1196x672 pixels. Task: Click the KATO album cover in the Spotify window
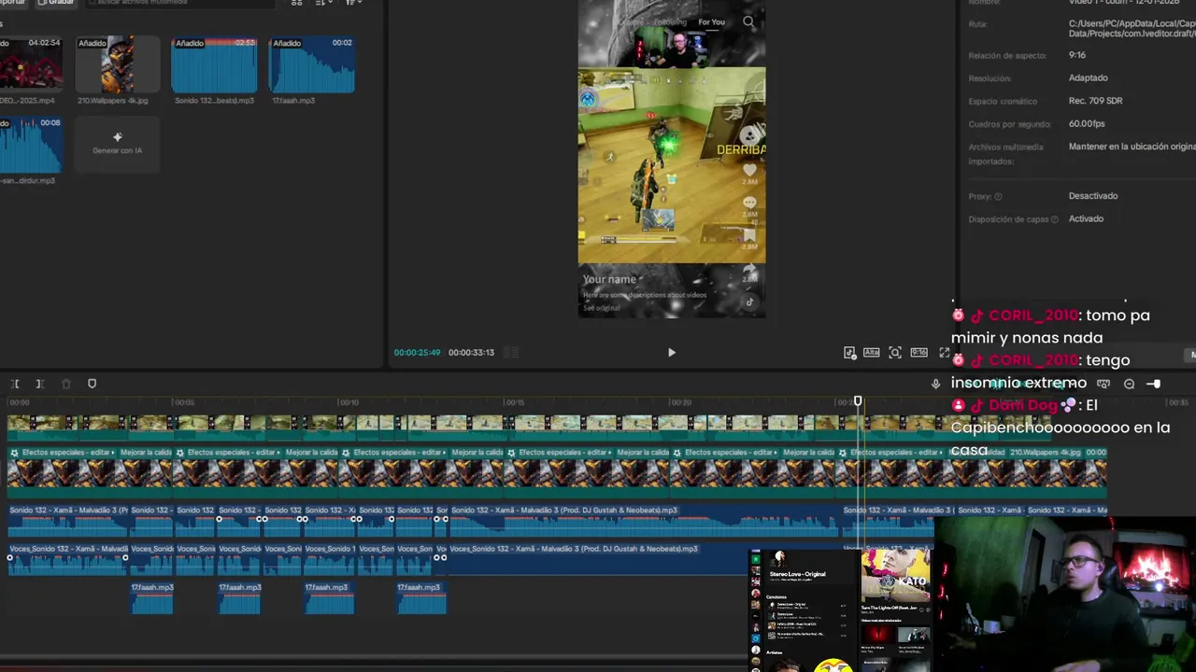[896, 575]
